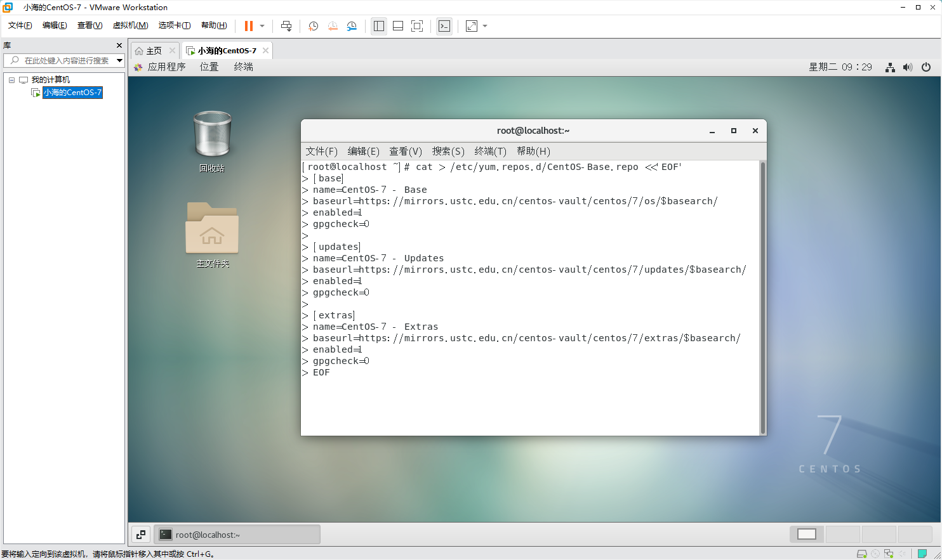Image resolution: width=942 pixels, height=560 pixels.
Task: Open the terminal 编辑(E) menu
Action: click(363, 151)
